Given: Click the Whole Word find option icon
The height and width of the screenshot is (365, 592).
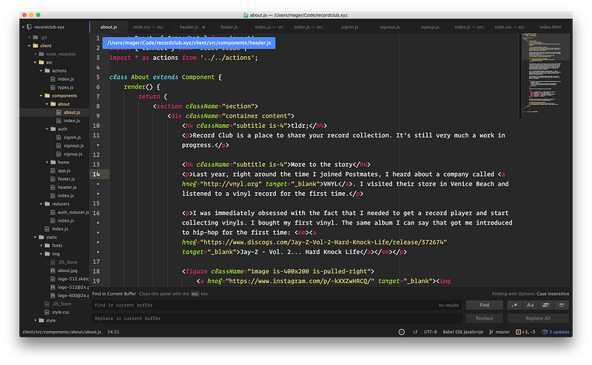Looking at the screenshot, I should tap(562, 304).
